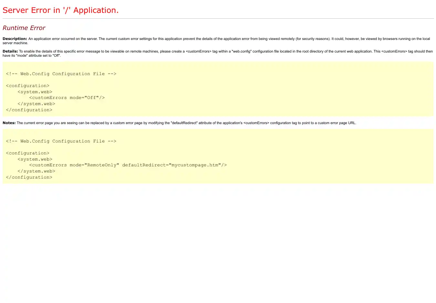Click the "web.config" text in the Details paragraph
Screen dimensions: 436x303
point(242,51)
